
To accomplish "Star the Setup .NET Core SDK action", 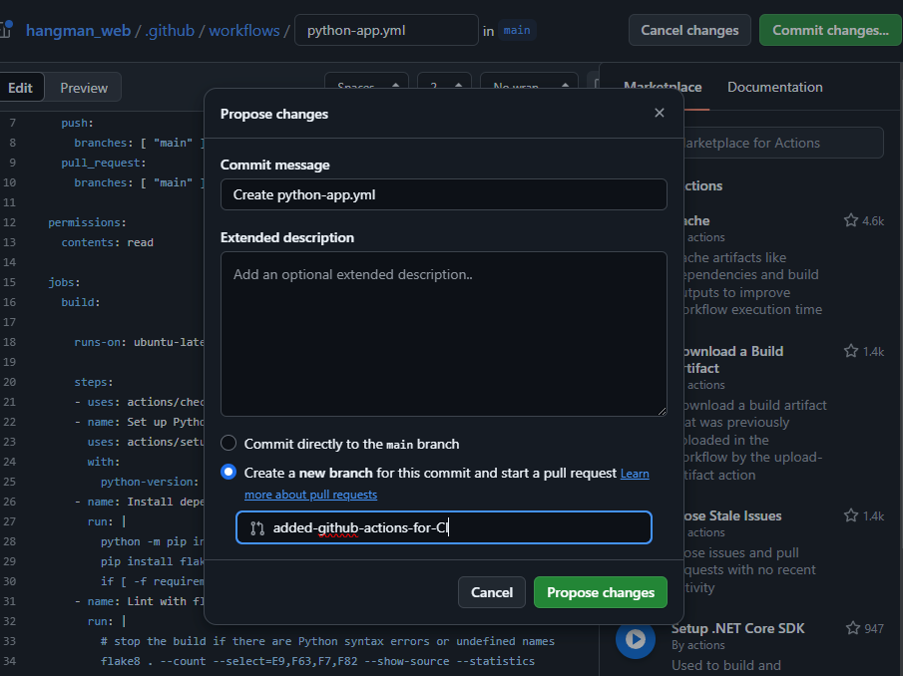I will coord(852,628).
